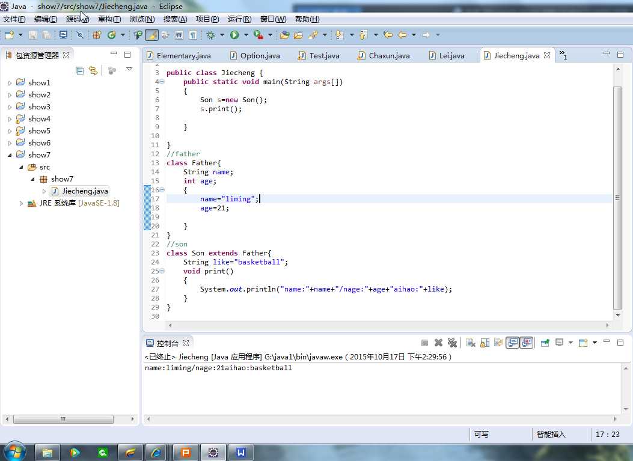Open the Debug dropdown arrow
The height and width of the screenshot is (461, 633).
222,35
